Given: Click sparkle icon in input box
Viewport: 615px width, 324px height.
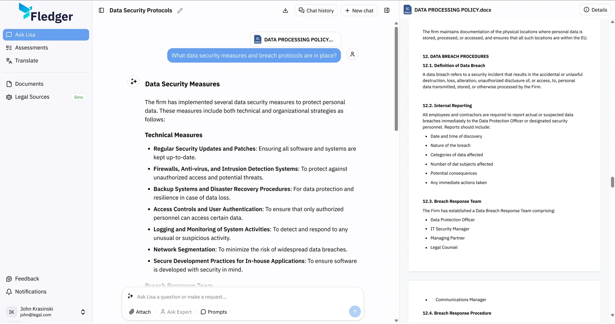Looking at the screenshot, I should click(x=130, y=296).
